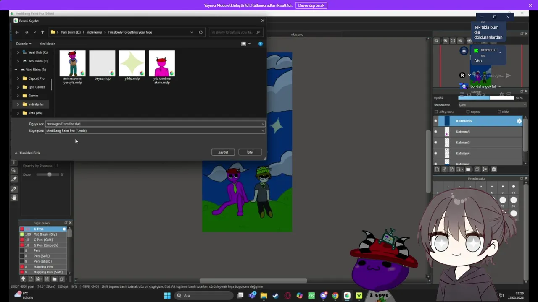Click the help icon in save dialog

[x=261, y=44]
